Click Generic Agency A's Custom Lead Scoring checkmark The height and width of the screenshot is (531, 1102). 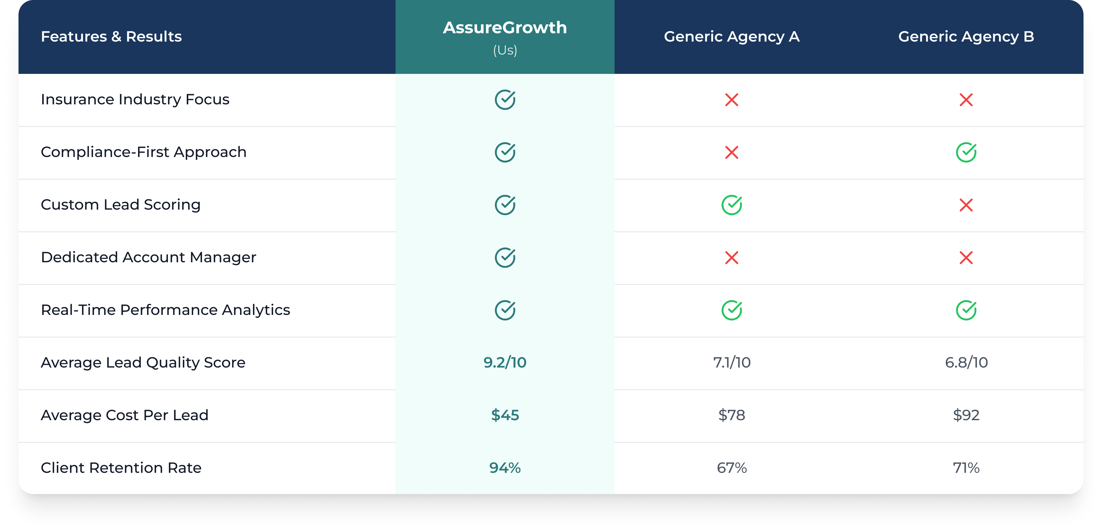click(x=732, y=205)
